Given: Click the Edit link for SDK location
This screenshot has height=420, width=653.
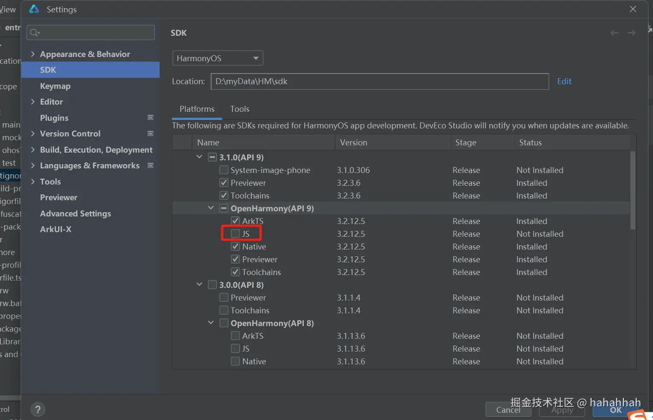Looking at the screenshot, I should click(564, 81).
